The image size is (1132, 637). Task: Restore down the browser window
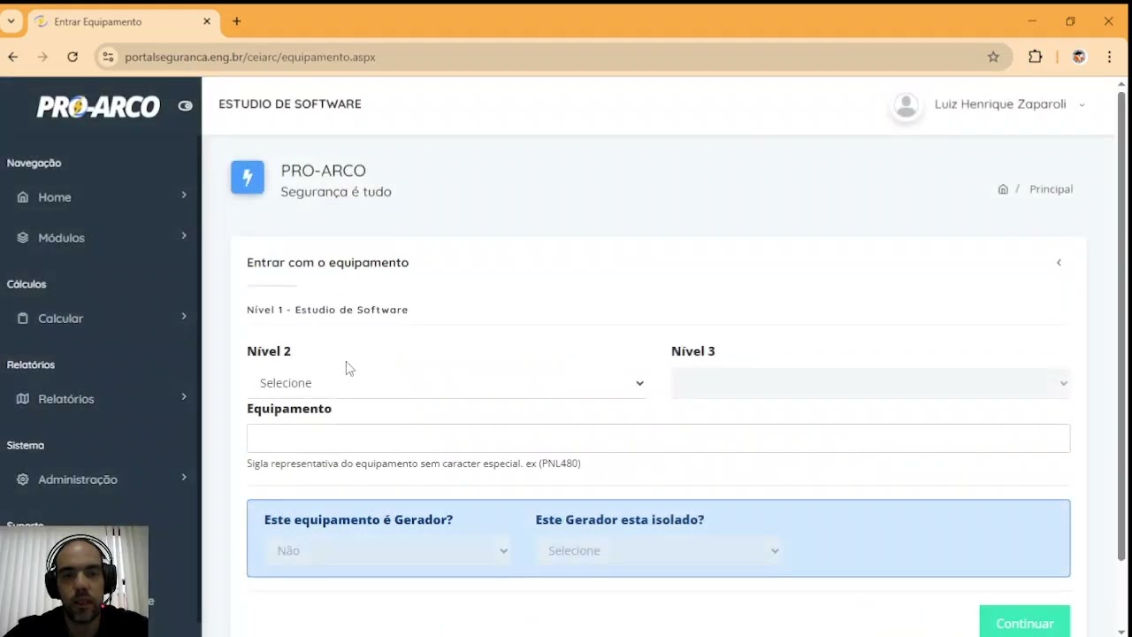(x=1070, y=21)
